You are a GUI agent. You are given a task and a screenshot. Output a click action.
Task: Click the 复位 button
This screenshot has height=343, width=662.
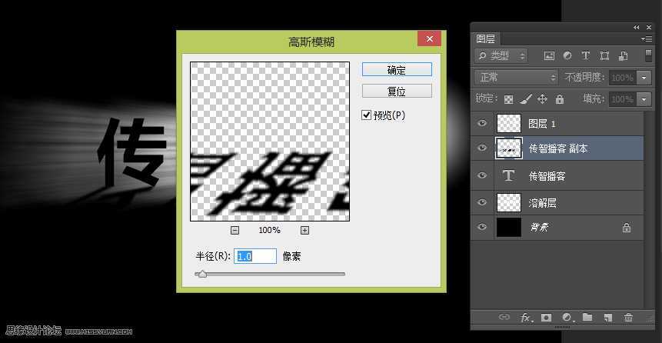tap(397, 91)
